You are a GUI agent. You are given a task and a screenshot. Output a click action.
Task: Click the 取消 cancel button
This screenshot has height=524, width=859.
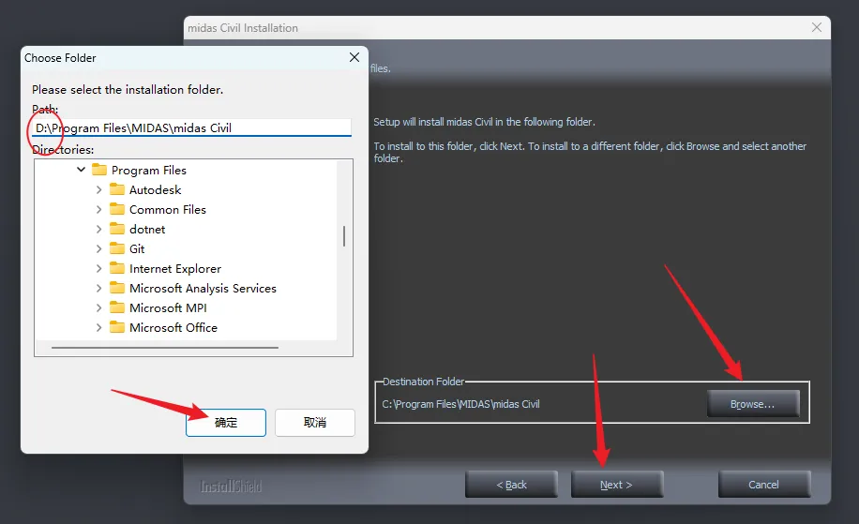coord(315,422)
